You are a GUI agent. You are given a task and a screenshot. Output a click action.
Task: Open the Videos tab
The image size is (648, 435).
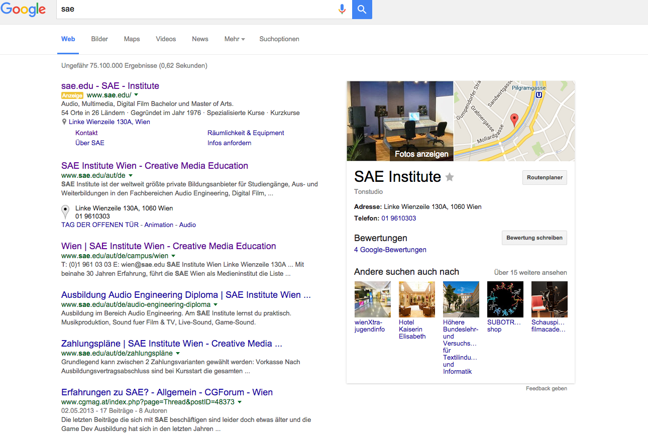[166, 39]
